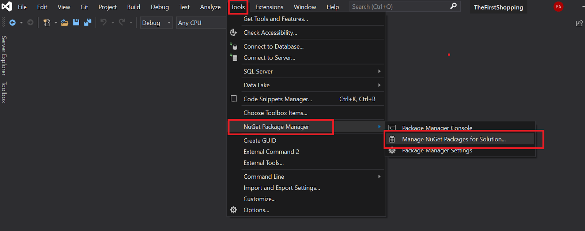
Task: Click the FA account avatar
Action: (x=558, y=7)
